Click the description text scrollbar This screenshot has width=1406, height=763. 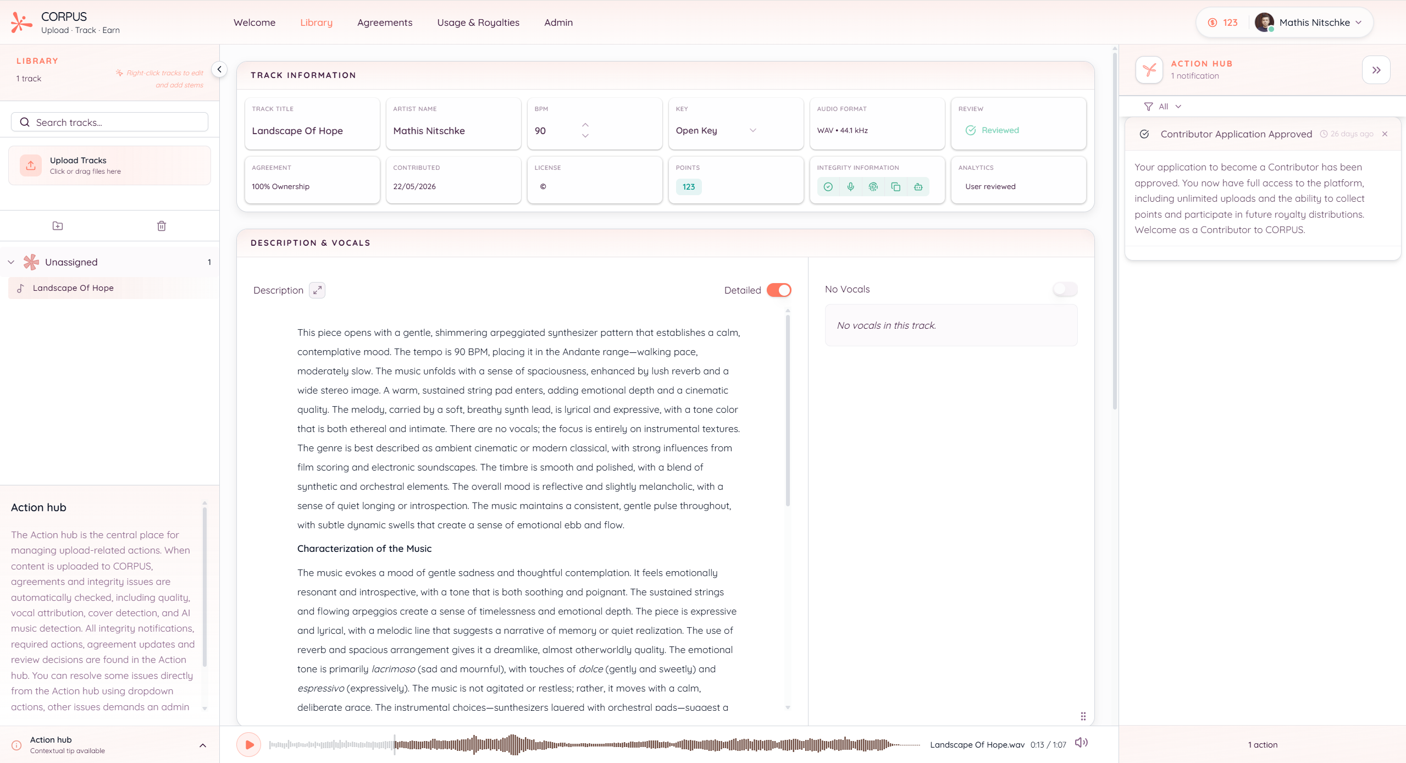point(788,410)
